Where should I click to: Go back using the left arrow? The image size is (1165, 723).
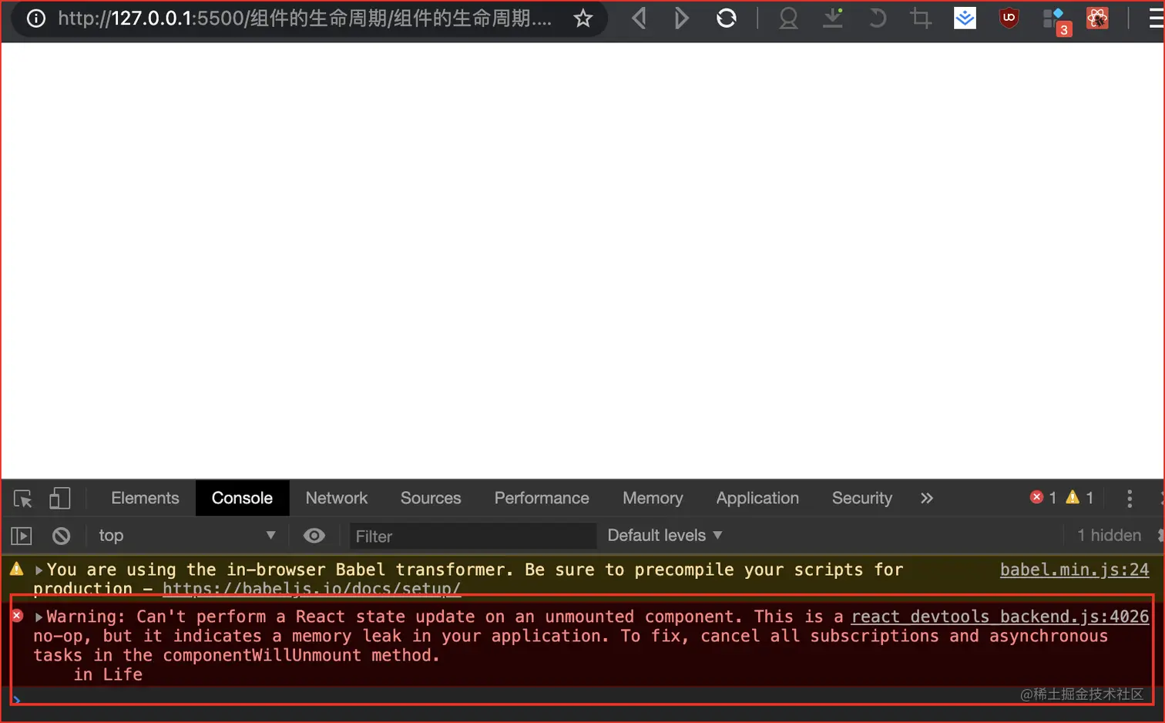click(639, 18)
